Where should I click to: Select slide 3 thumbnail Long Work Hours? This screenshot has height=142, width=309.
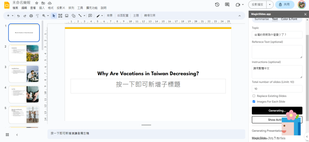coord(24,74)
